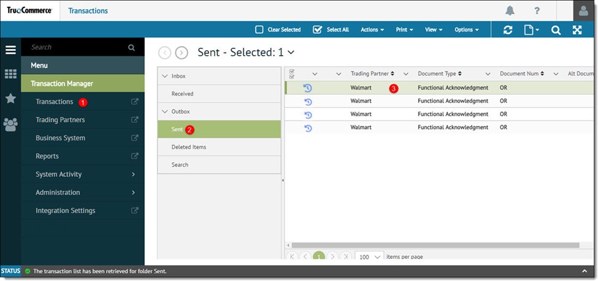Check the Clear Selected checkbox
598x281 pixels.
click(259, 29)
